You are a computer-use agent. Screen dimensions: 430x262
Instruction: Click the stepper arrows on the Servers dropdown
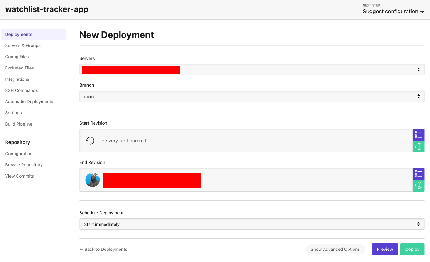pyautogui.click(x=418, y=69)
